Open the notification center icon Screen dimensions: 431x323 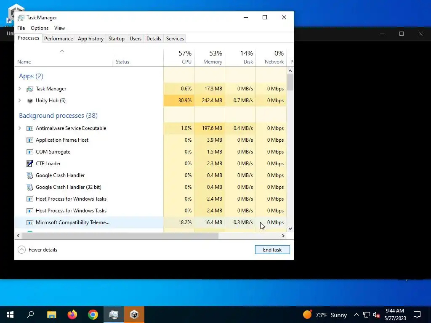417,315
